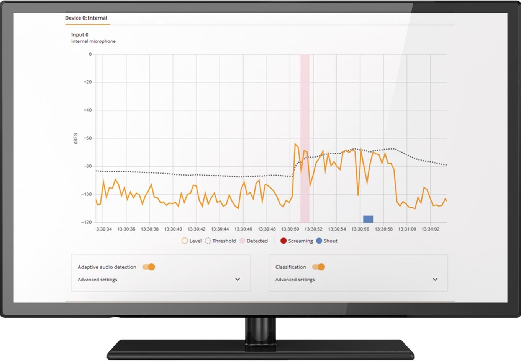
Task: Click the 13:31:02 time axis label
Action: click(x=431, y=229)
